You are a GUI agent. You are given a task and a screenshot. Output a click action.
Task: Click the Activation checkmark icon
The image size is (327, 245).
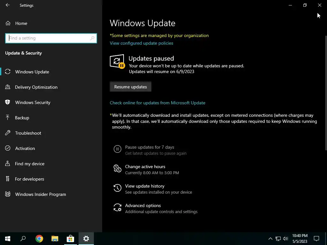click(8, 148)
